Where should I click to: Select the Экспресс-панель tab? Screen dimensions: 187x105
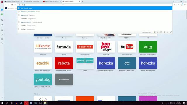tap(71, 1)
